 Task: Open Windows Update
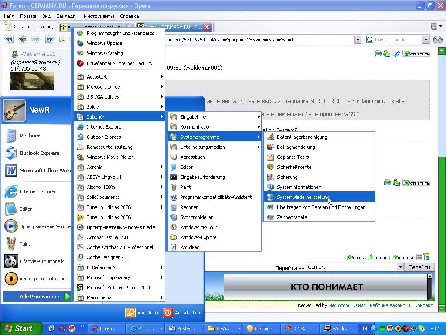119,43
